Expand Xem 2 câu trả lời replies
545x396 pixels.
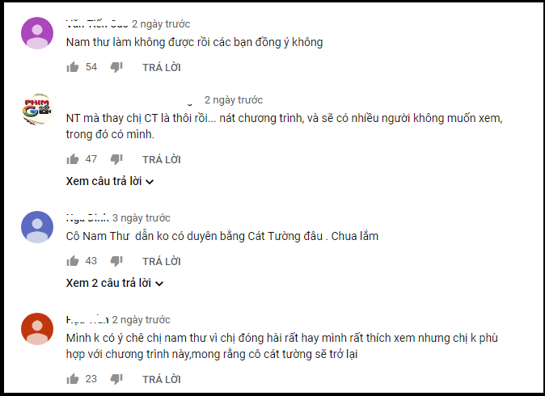pos(115,283)
